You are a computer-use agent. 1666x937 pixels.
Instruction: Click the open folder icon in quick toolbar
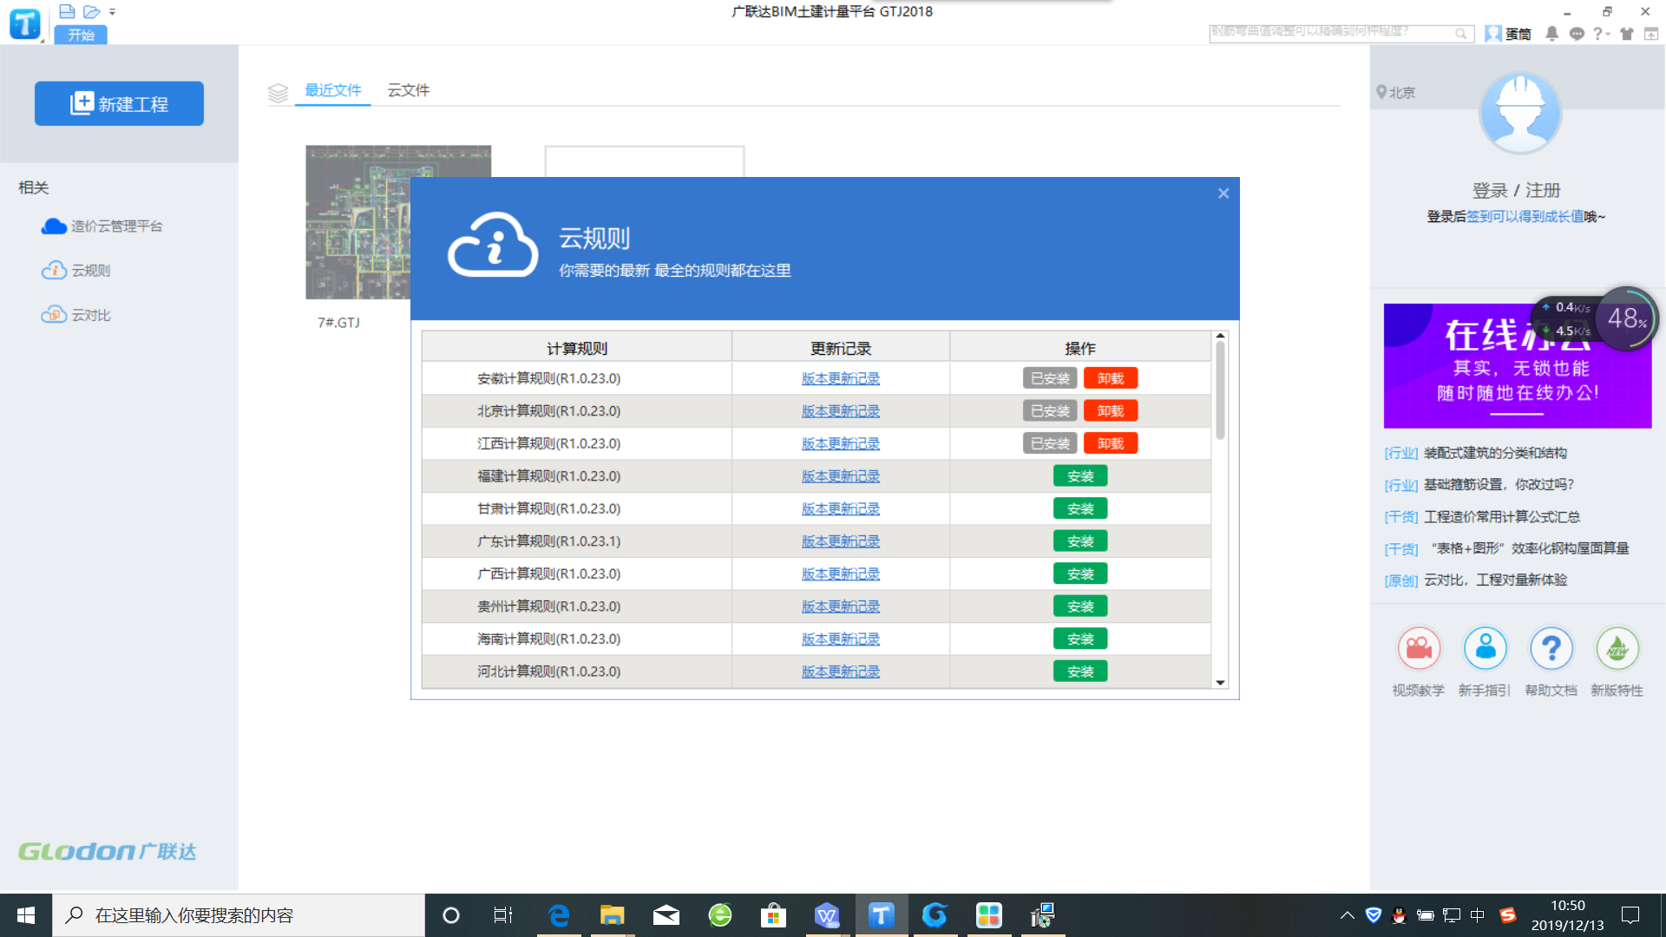click(x=92, y=11)
